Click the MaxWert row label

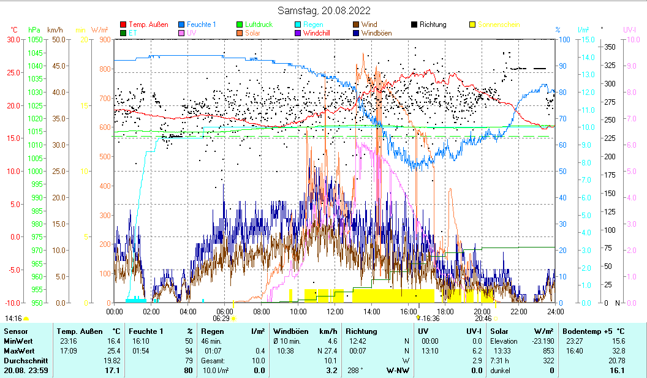coord(18,351)
